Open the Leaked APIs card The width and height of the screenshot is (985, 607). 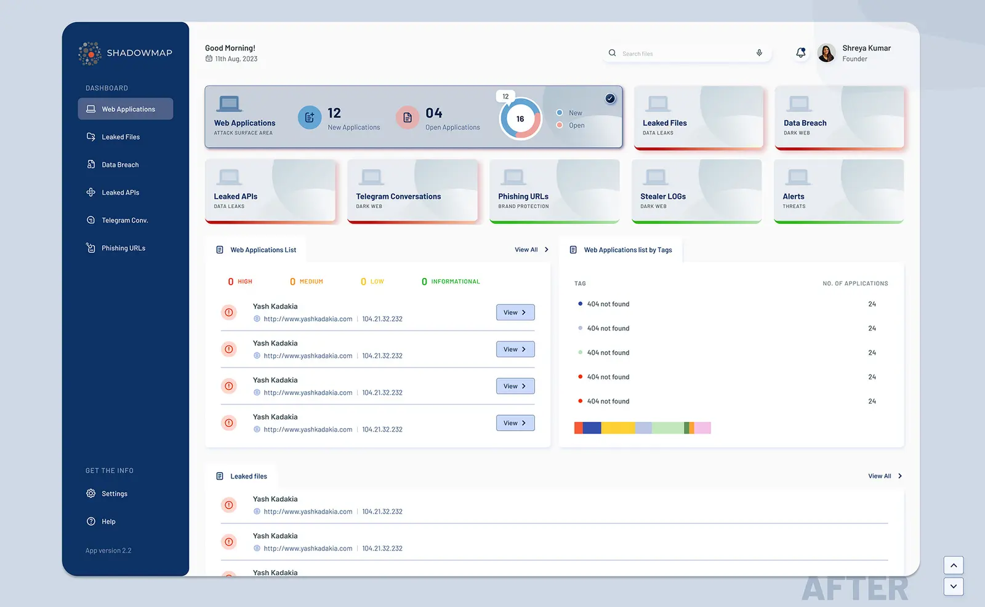click(x=270, y=191)
